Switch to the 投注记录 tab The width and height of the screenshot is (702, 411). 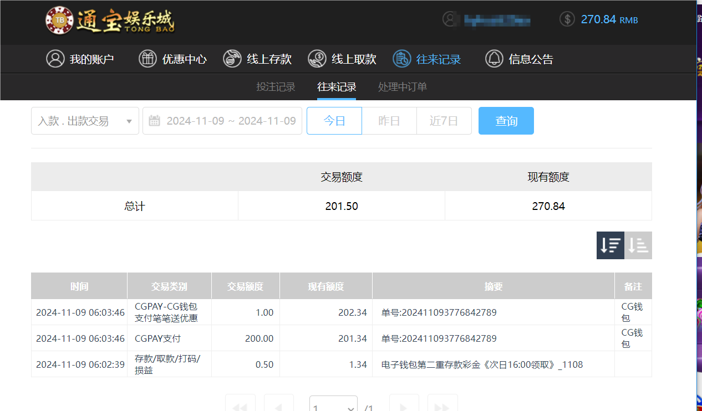click(276, 87)
